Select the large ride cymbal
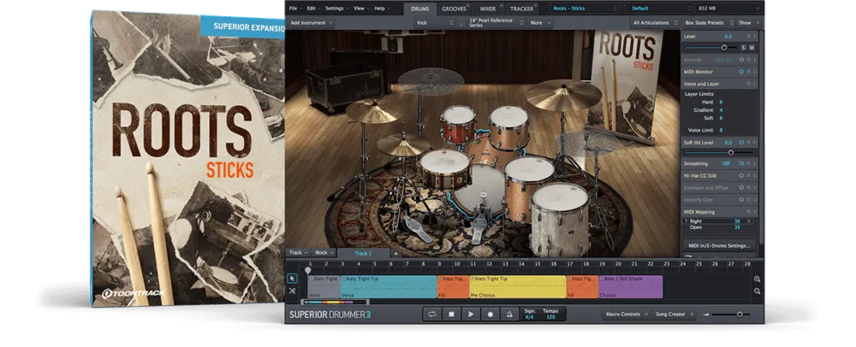The image size is (856, 347). point(563,96)
